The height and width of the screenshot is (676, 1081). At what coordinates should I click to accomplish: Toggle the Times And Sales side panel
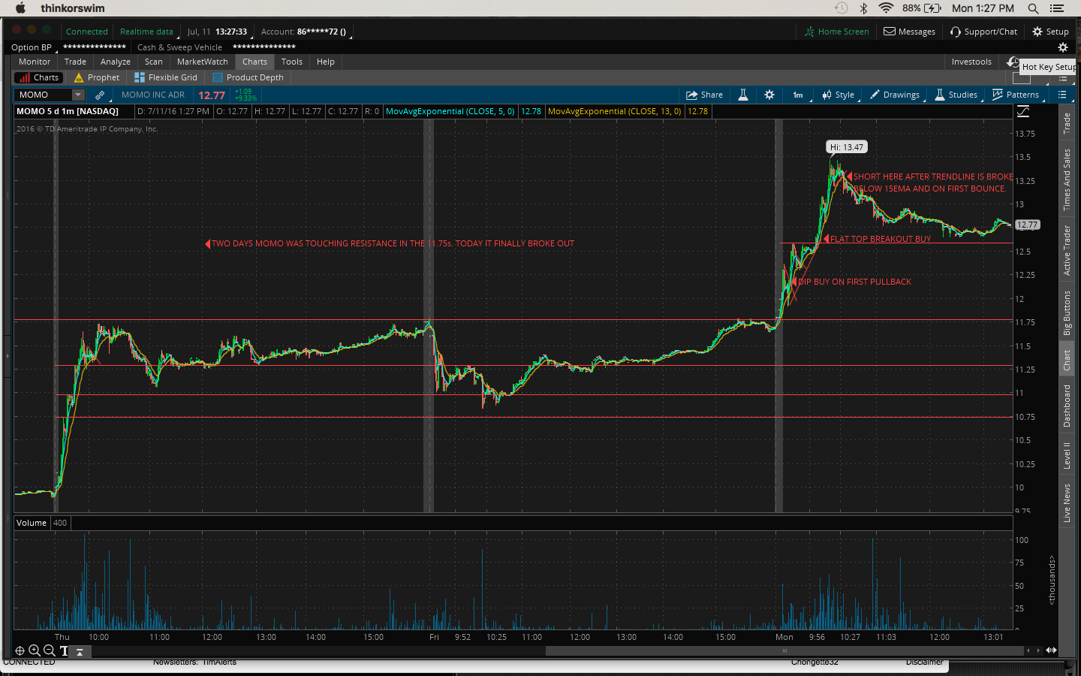1067,180
